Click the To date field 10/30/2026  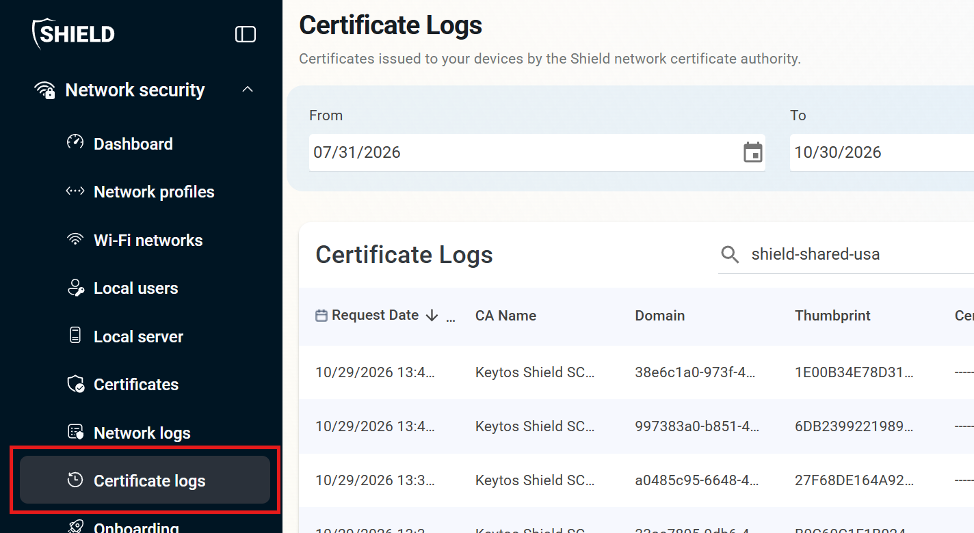click(x=882, y=152)
